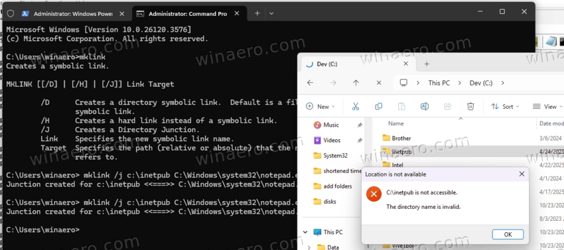
Task: Open the Sort options dropdown
Action: pos(506,107)
